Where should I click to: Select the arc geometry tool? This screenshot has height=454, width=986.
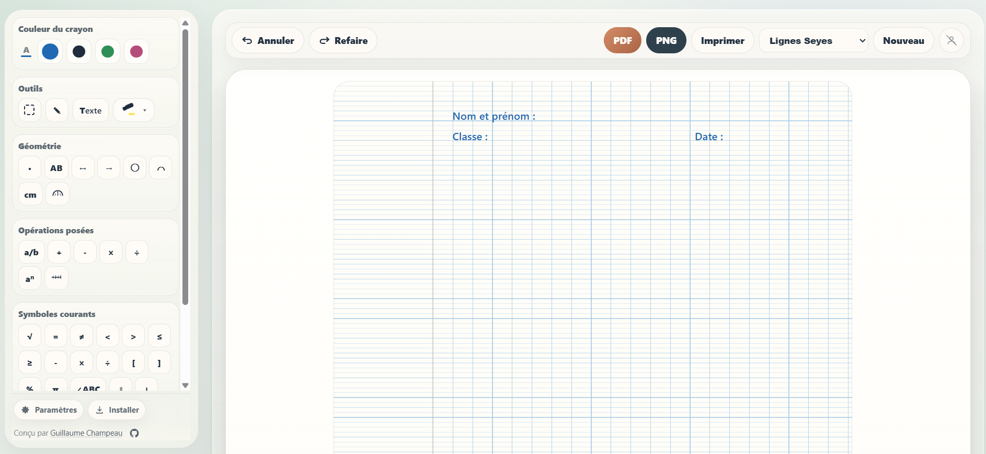point(160,168)
